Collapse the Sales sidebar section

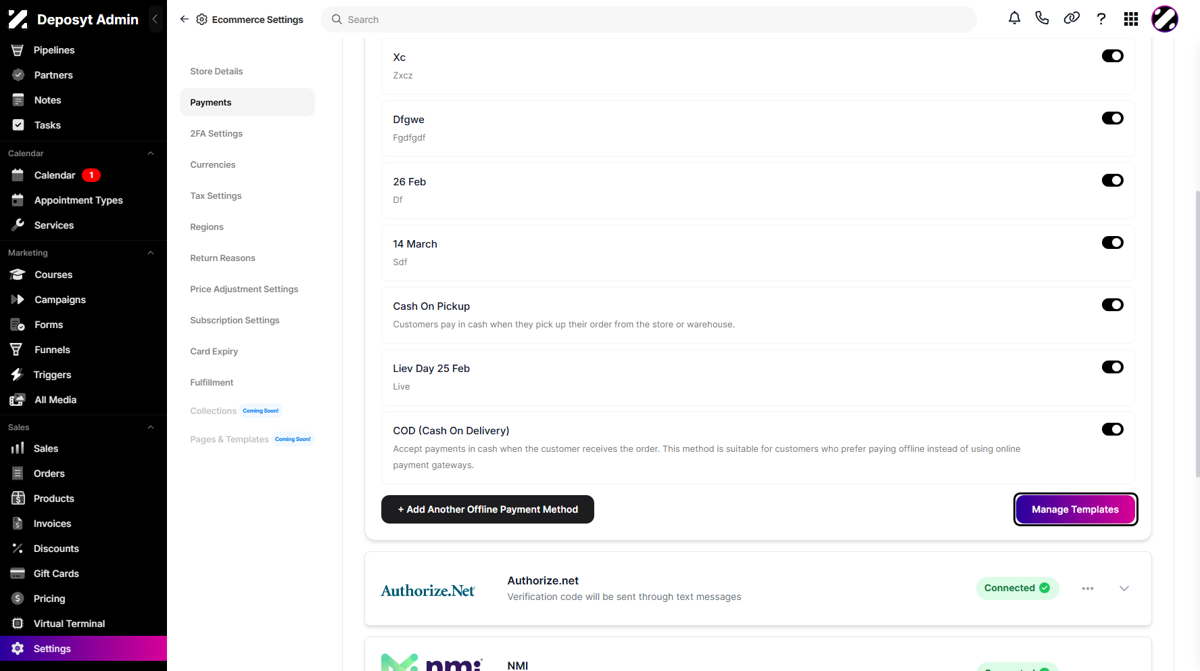151,427
